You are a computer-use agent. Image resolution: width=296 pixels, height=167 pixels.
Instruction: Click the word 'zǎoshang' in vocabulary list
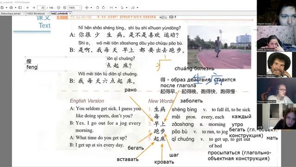(x=183, y=124)
